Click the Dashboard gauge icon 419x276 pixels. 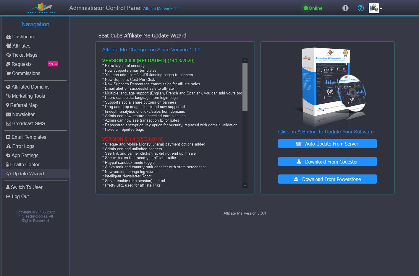pyautogui.click(x=9, y=37)
